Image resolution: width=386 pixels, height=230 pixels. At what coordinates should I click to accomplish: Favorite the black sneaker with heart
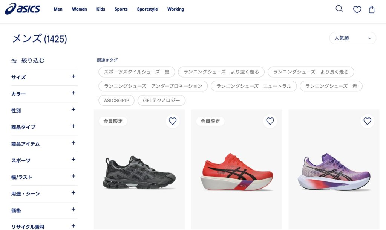click(x=173, y=121)
